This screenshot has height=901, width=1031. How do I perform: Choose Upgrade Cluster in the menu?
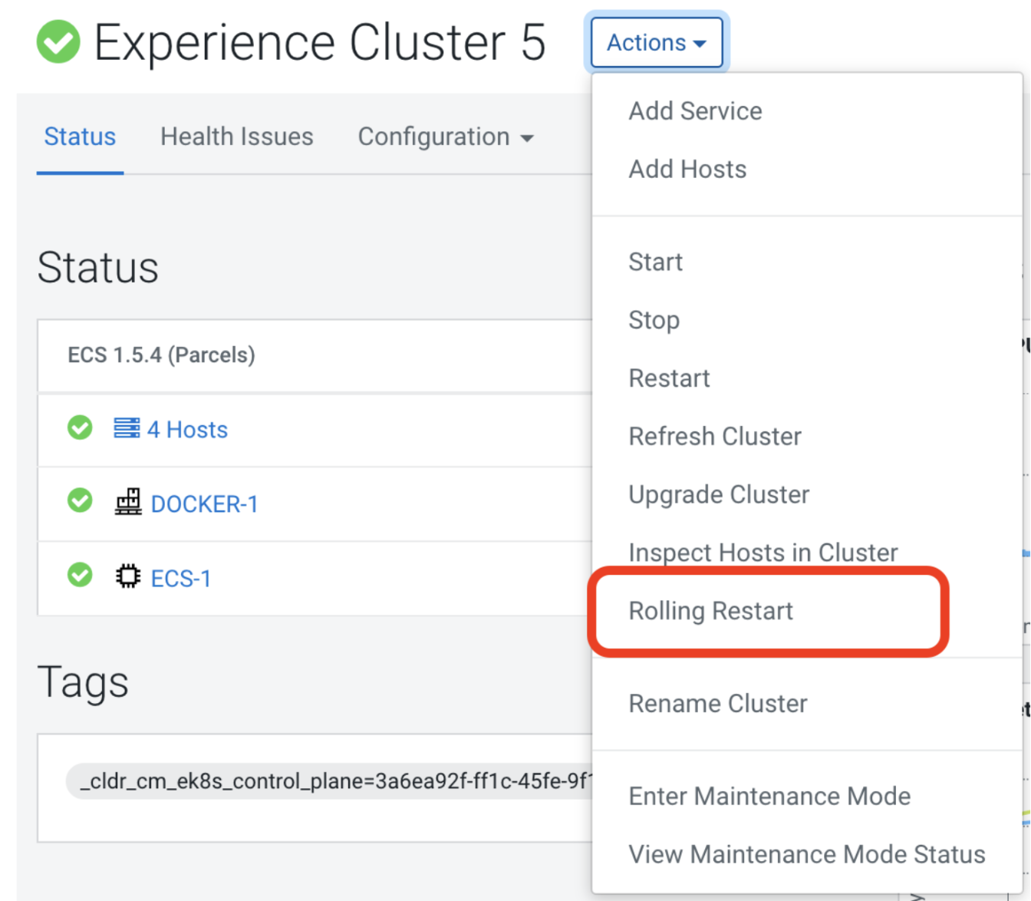[719, 495]
